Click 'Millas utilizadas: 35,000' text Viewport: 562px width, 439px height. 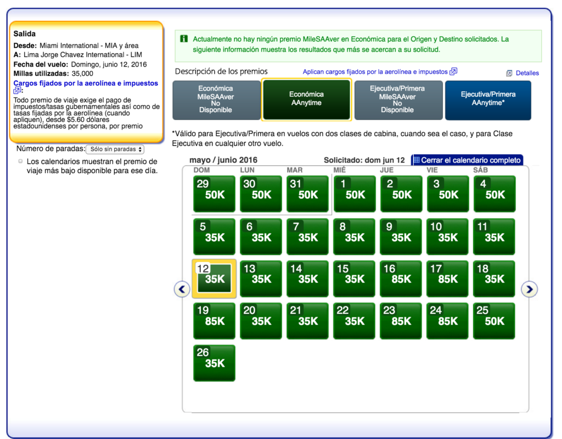(53, 74)
